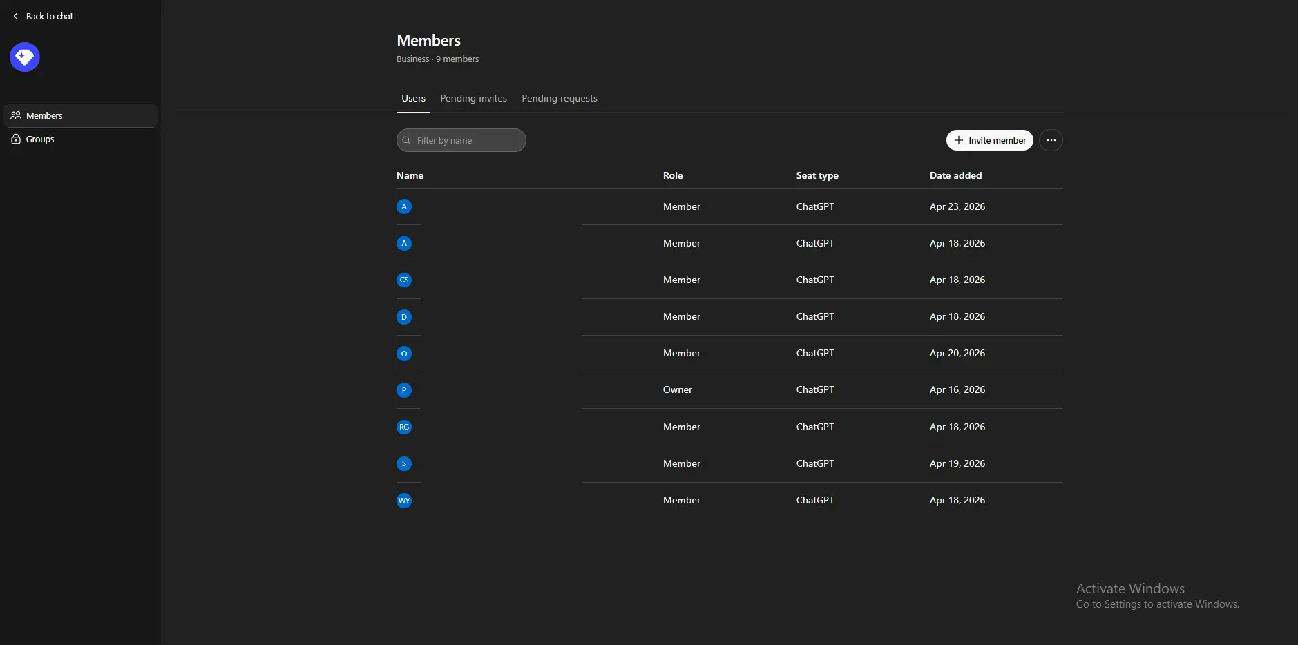Open the workspace diamond logo
This screenshot has width=1298, height=645.
pos(25,57)
